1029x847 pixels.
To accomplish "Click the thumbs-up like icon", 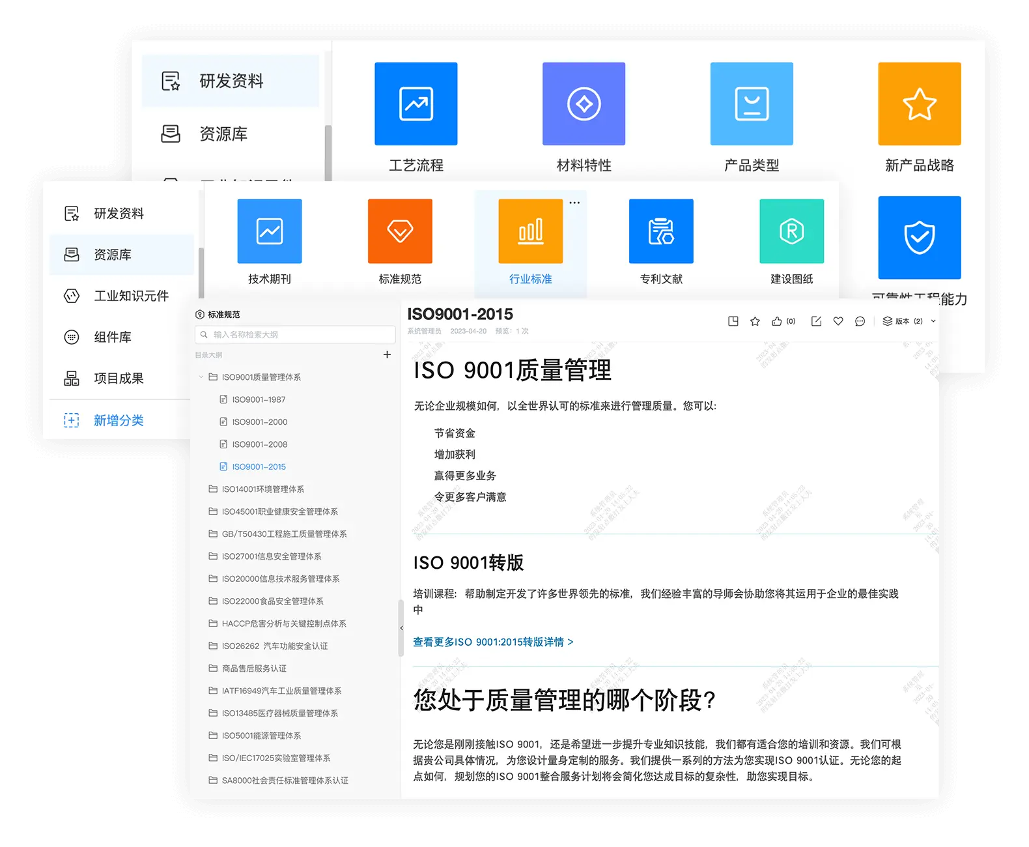I will tap(777, 321).
